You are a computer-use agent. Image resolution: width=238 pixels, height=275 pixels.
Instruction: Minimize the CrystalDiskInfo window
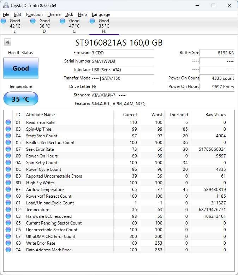click(197, 5)
